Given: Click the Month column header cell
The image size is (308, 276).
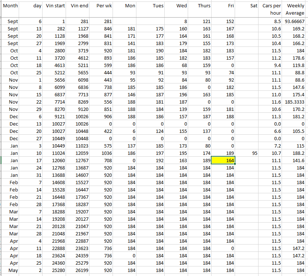Looking at the screenshot, I should tap(10, 6).
